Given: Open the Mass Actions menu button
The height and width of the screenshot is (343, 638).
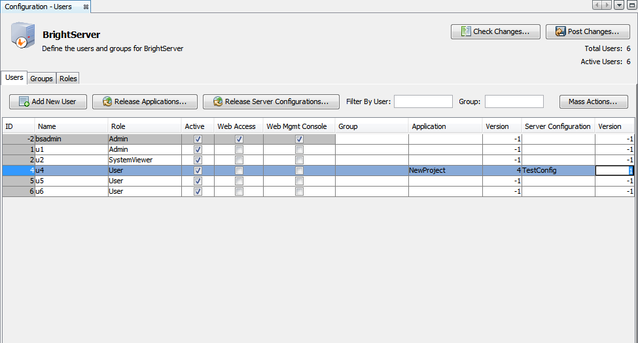Looking at the screenshot, I should pyautogui.click(x=593, y=101).
